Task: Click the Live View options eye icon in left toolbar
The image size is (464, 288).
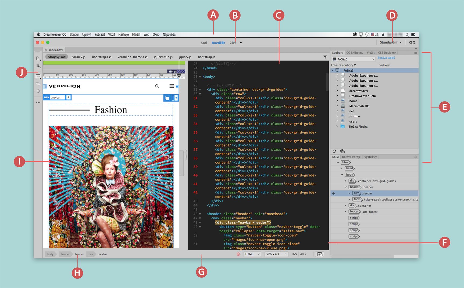Action: point(38,76)
